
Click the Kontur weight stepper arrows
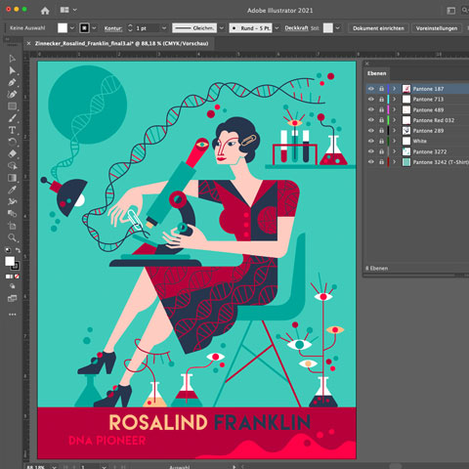(130, 28)
